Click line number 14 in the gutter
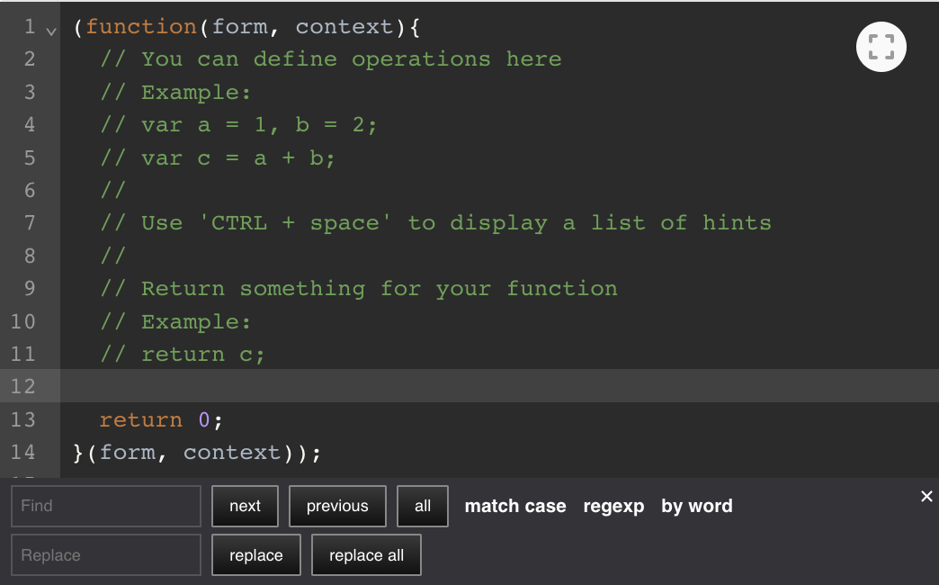 coord(22,452)
